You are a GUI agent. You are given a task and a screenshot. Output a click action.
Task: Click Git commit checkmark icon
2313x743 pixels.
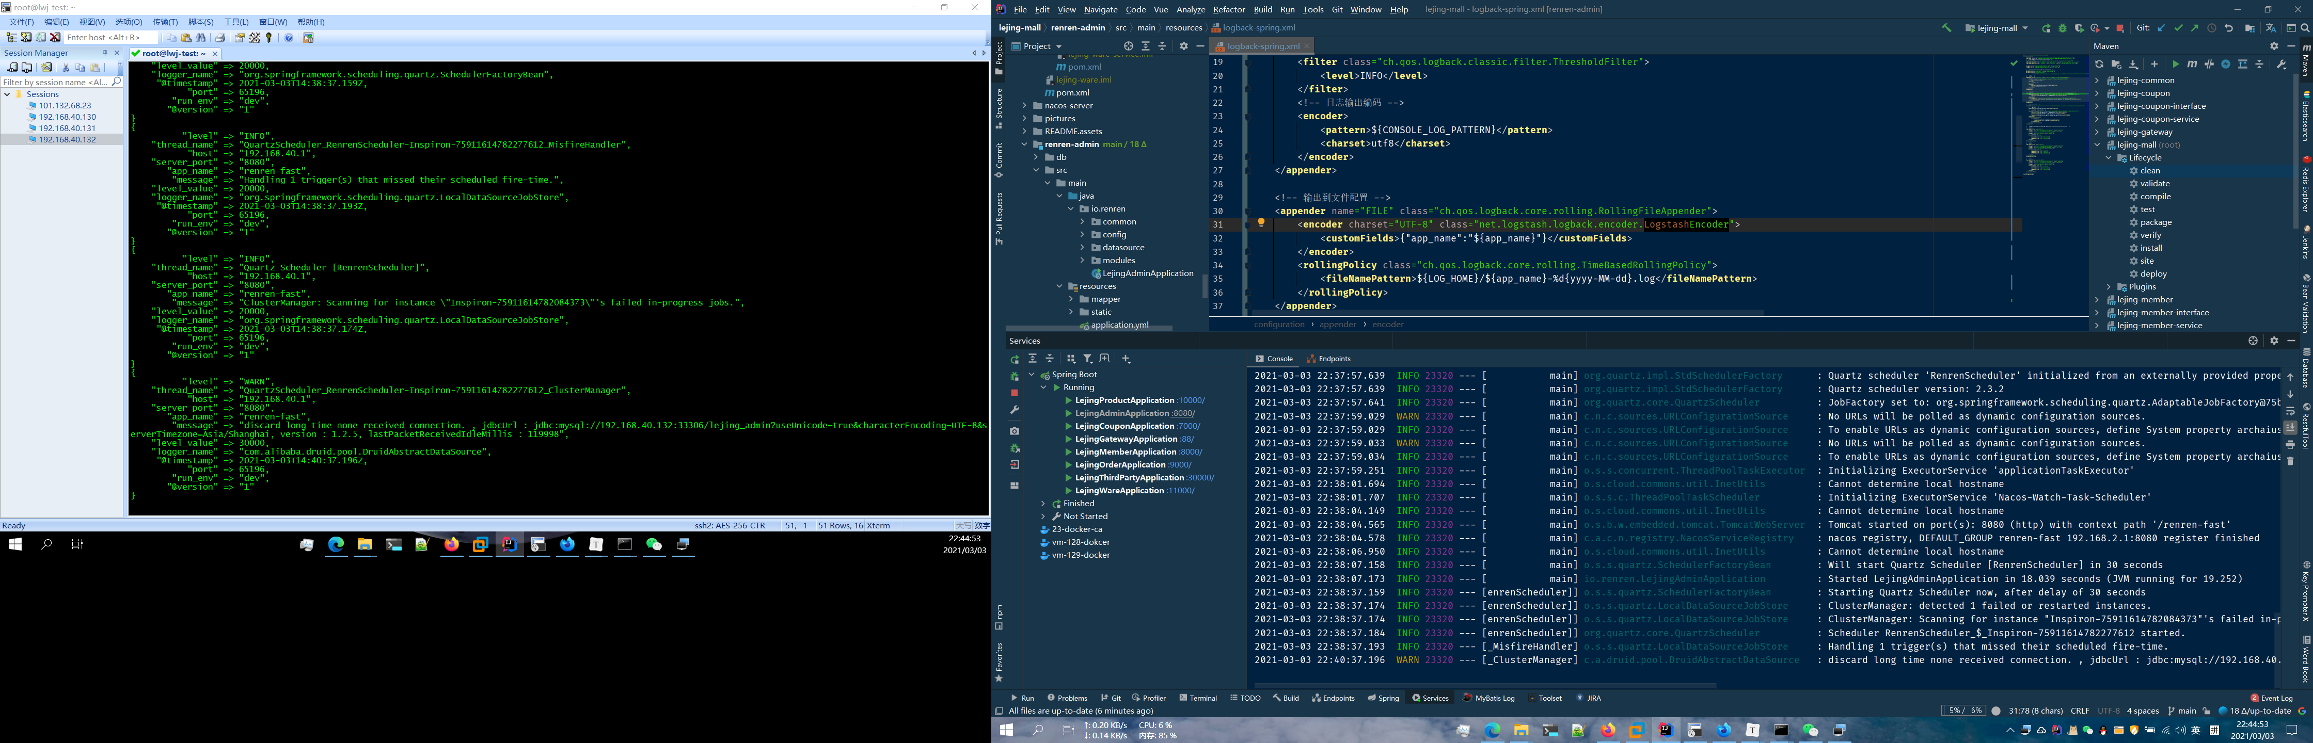(x=2177, y=28)
